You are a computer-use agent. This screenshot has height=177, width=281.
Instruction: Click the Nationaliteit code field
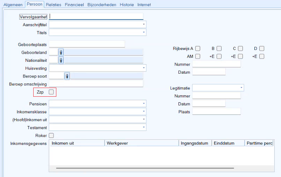point(54,60)
